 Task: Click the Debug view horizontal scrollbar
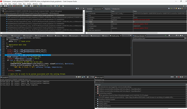tap(29, 33)
